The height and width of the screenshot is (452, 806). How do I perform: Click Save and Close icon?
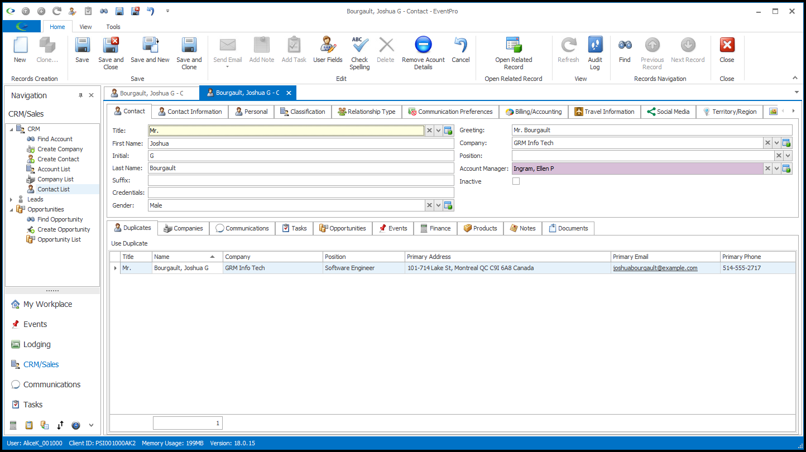111,46
